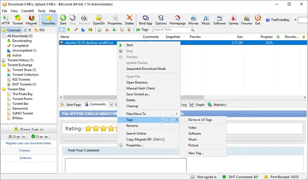This screenshot has width=308, height=180.
Task: Filter by red checkmark Completed icon
Action: 76,30
